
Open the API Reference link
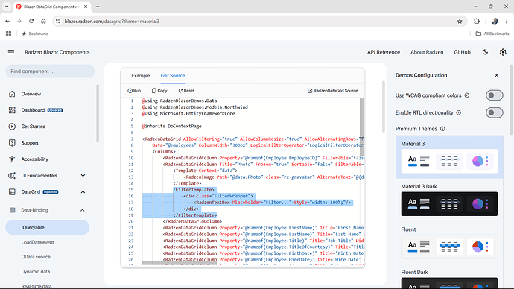(384, 52)
